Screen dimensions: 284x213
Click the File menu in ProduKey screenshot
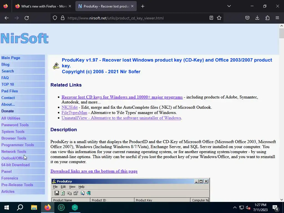click(x=55, y=187)
